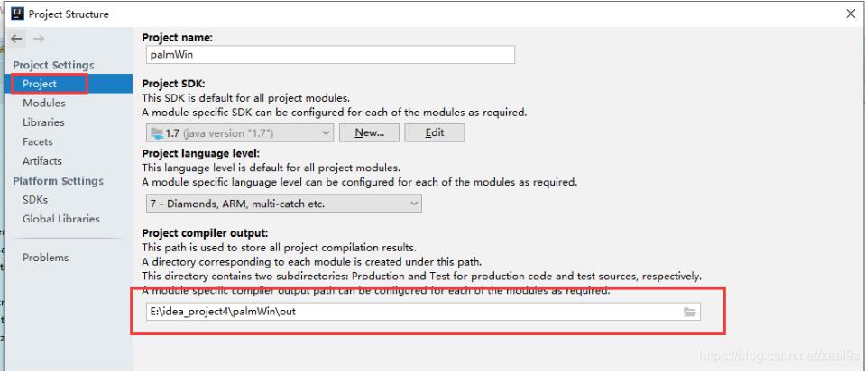
Task: Select Project in settings sidebar
Action: (40, 84)
